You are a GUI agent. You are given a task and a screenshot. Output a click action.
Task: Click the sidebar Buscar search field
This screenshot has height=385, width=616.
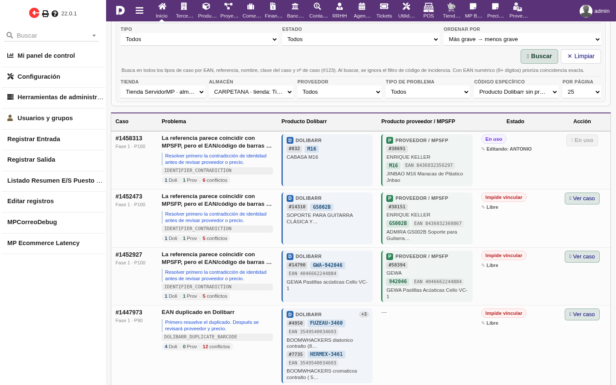51,36
